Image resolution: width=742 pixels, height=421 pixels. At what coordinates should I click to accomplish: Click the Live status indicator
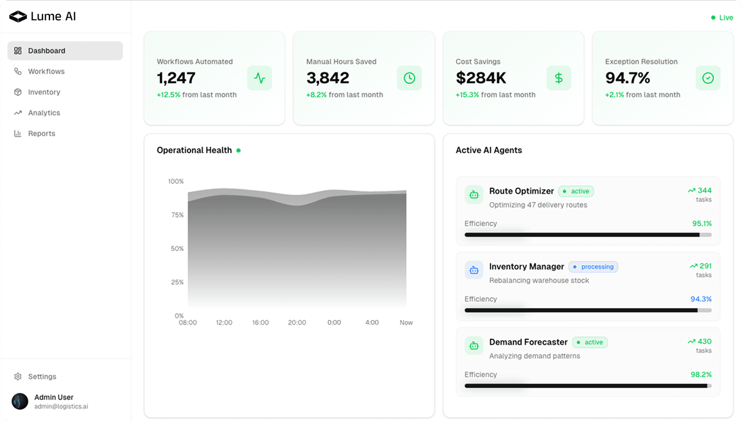(x=722, y=18)
